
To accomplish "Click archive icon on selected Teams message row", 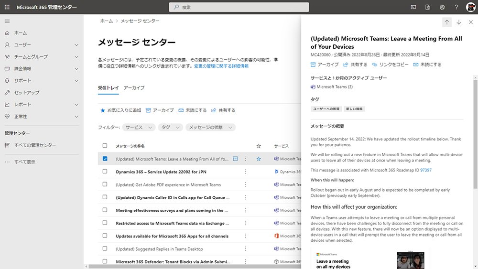I will point(235,159).
